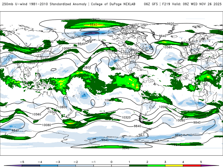Screen dimensions: 223x167
Task: Pick the pale blue swatch between -2 and -1
Action: 85,166
